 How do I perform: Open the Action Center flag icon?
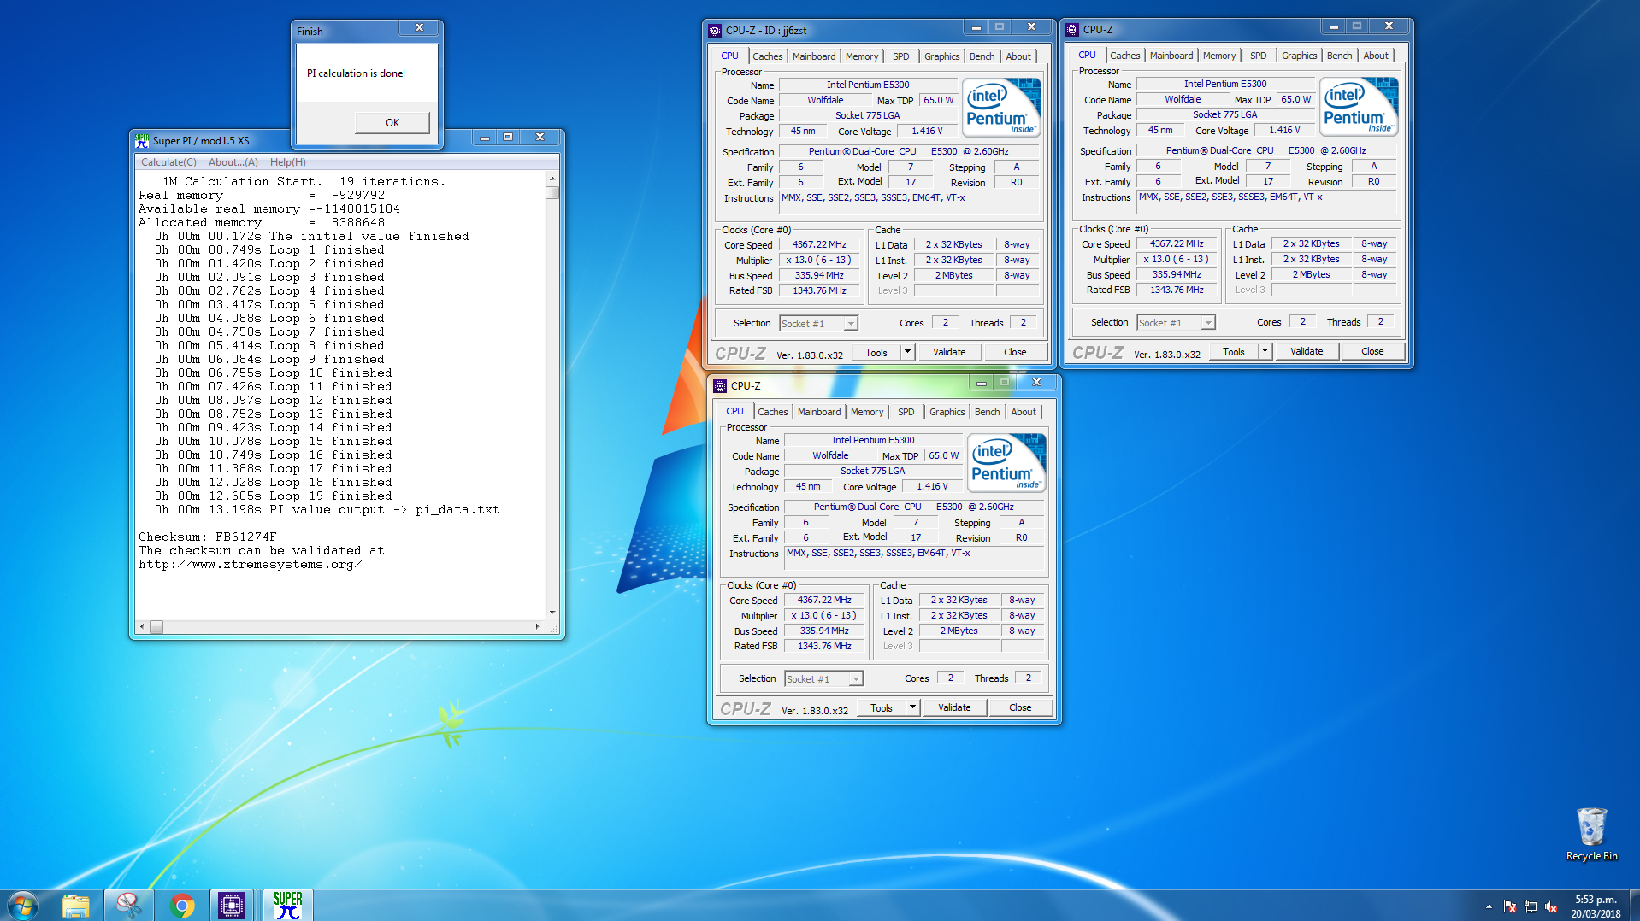(1510, 906)
